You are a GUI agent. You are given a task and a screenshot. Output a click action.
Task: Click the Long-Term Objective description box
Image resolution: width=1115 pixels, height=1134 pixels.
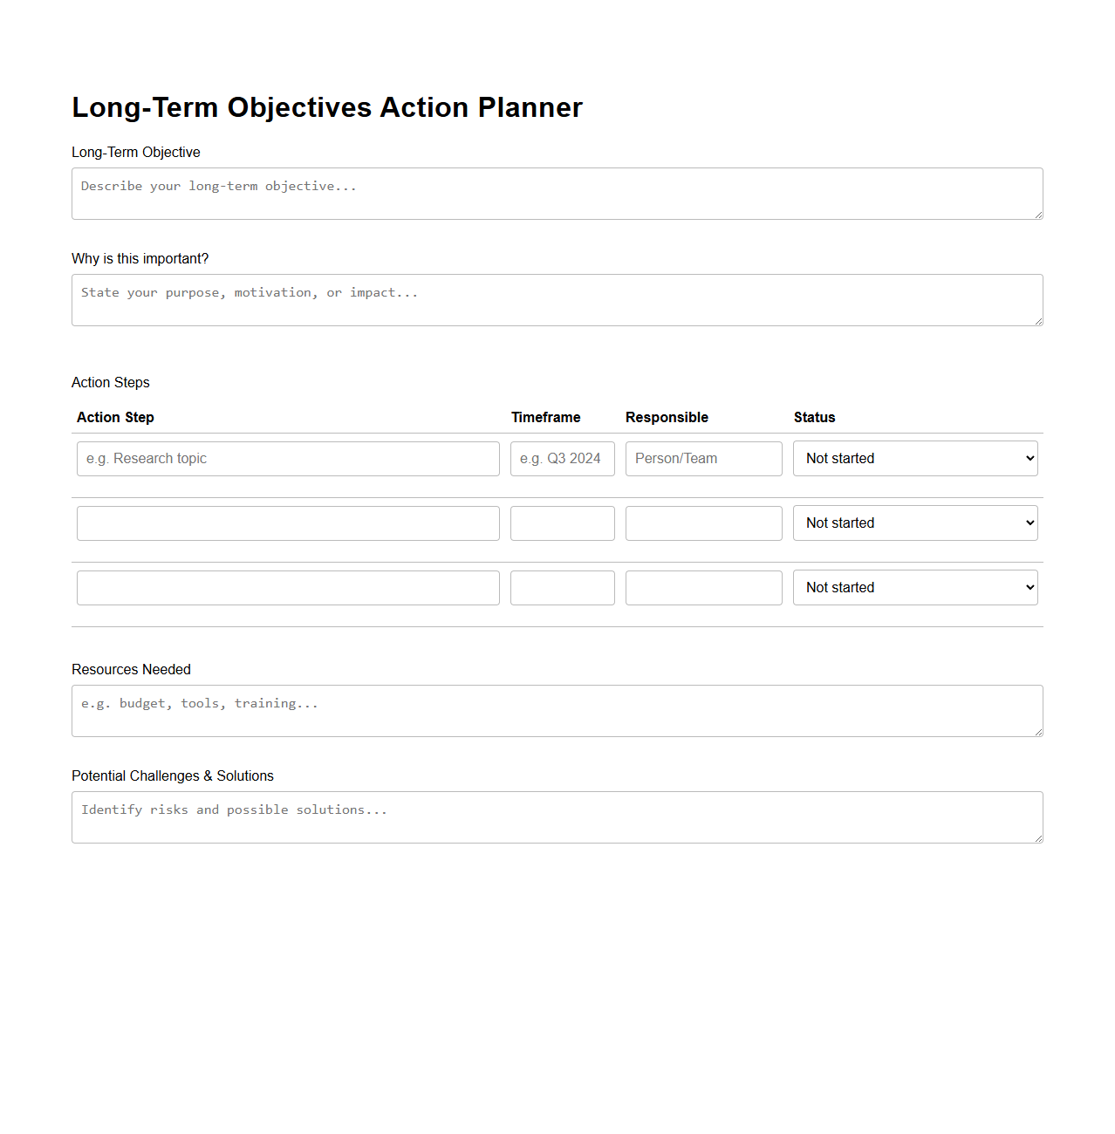[x=557, y=193]
